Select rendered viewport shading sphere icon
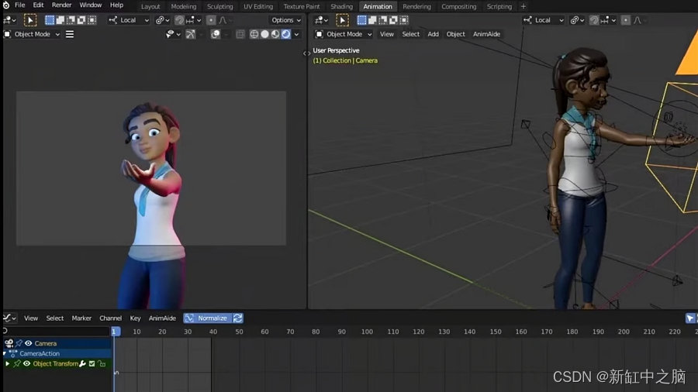Viewport: 698px width, 392px height. pyautogui.click(x=285, y=34)
